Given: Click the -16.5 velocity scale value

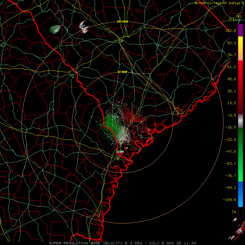Looking at the screenshot, I should (231, 127).
